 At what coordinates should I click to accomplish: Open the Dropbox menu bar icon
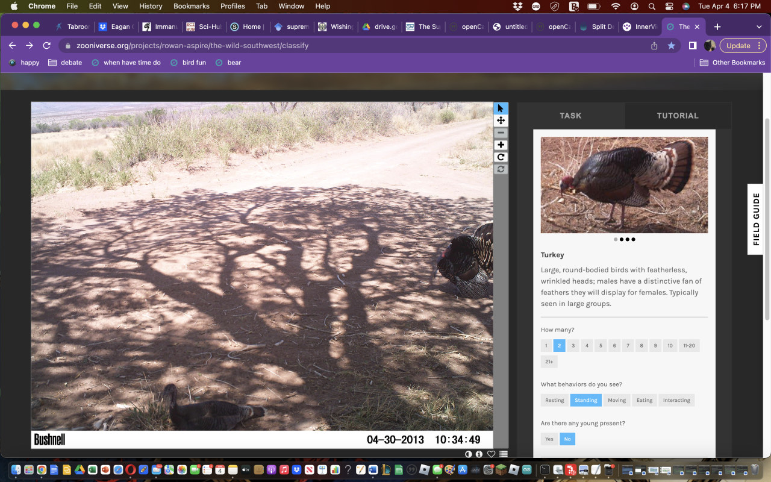coord(518,6)
